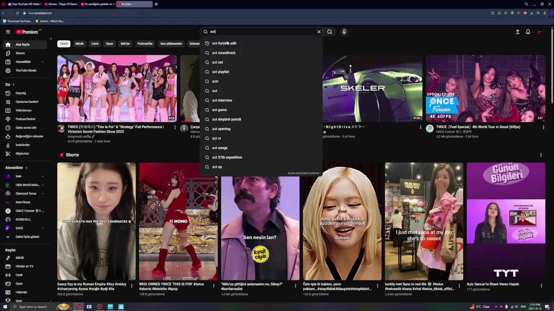554x311 pixels.
Task: Choose suggestion 'aot 57th expedition'
Action: point(261,157)
